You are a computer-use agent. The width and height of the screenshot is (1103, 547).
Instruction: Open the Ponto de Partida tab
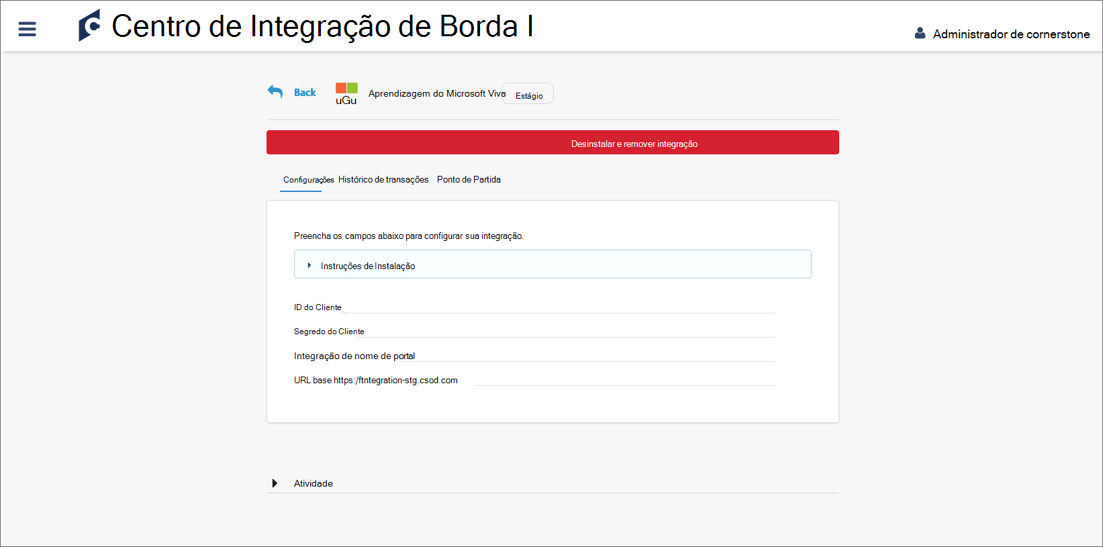[469, 180]
